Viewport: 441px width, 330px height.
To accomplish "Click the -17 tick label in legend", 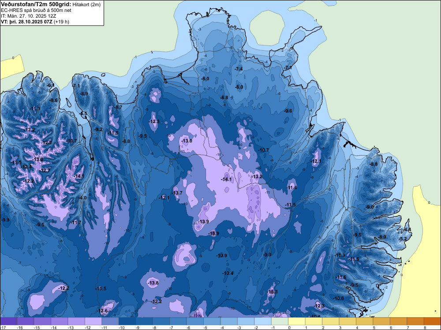I will tap(2, 328).
